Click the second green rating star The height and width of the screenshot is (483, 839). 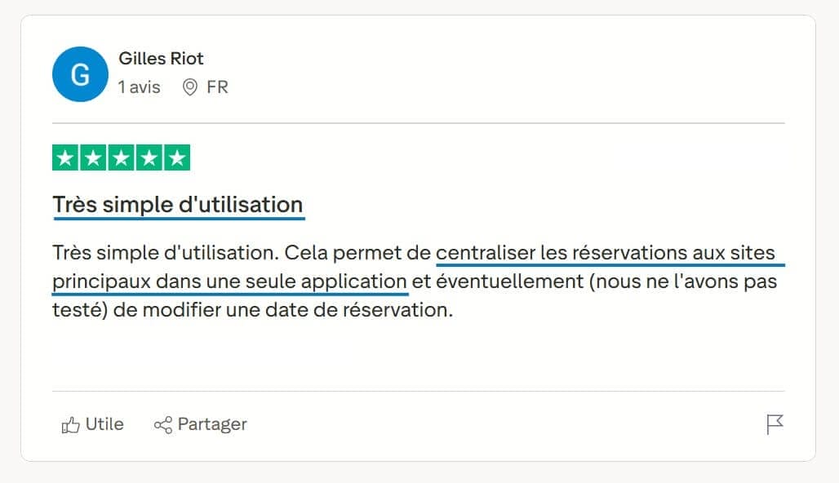[x=94, y=157]
